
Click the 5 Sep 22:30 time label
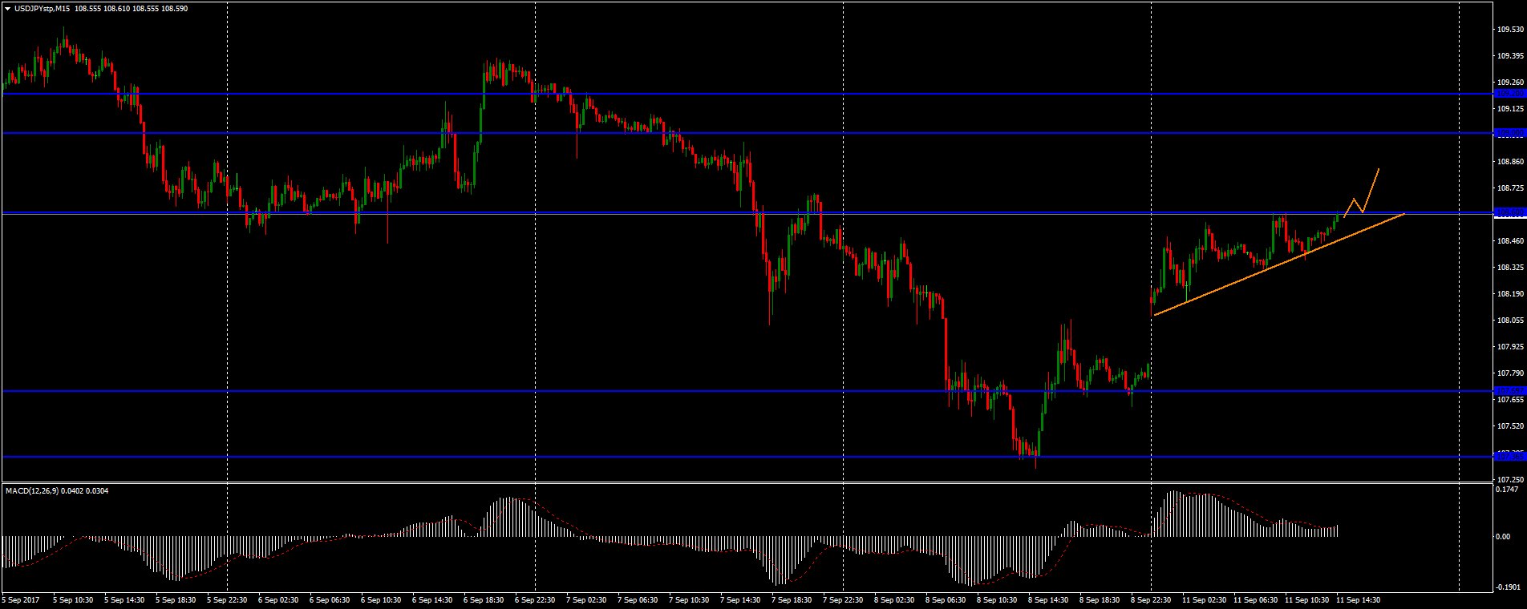[x=227, y=599]
